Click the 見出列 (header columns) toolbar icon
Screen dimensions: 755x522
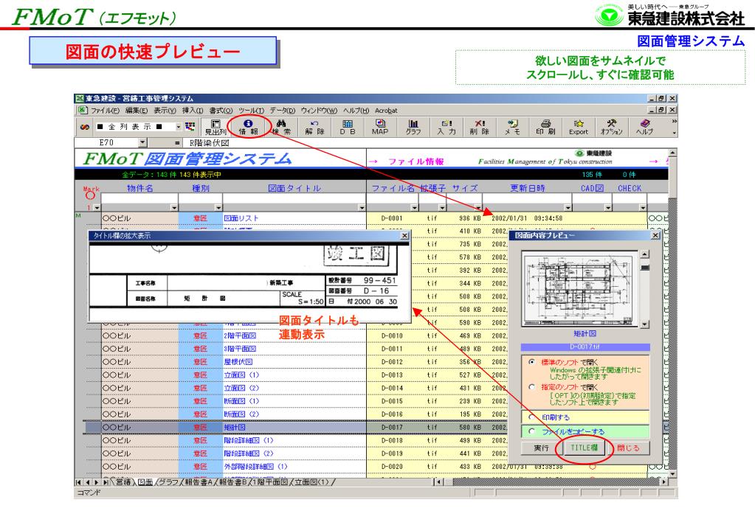(216, 127)
